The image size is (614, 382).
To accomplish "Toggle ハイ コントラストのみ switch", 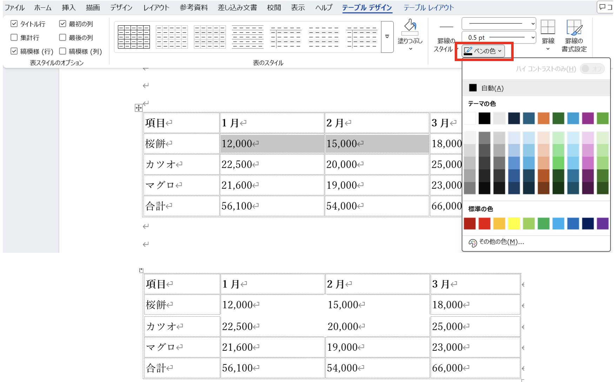I will (592, 69).
